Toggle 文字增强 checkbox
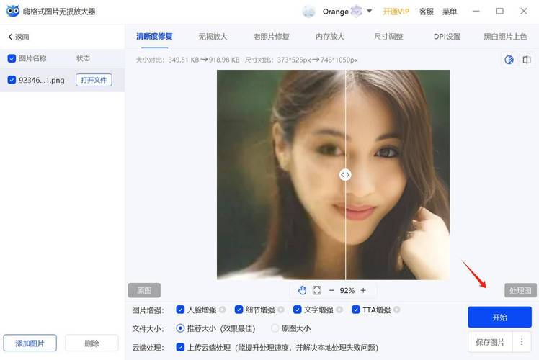The height and width of the screenshot is (360, 539). point(298,310)
